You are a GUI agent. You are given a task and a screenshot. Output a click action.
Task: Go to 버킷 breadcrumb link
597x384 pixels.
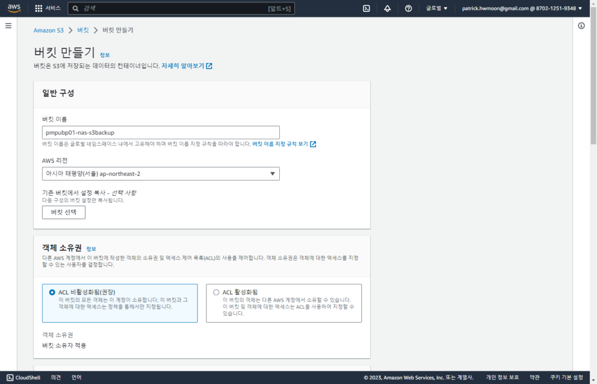tap(83, 30)
